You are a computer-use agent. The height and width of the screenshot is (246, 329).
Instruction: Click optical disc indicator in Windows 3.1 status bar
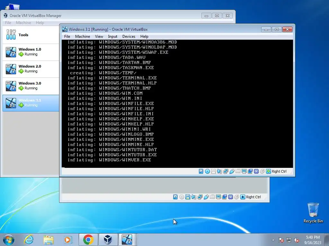coord(207,171)
